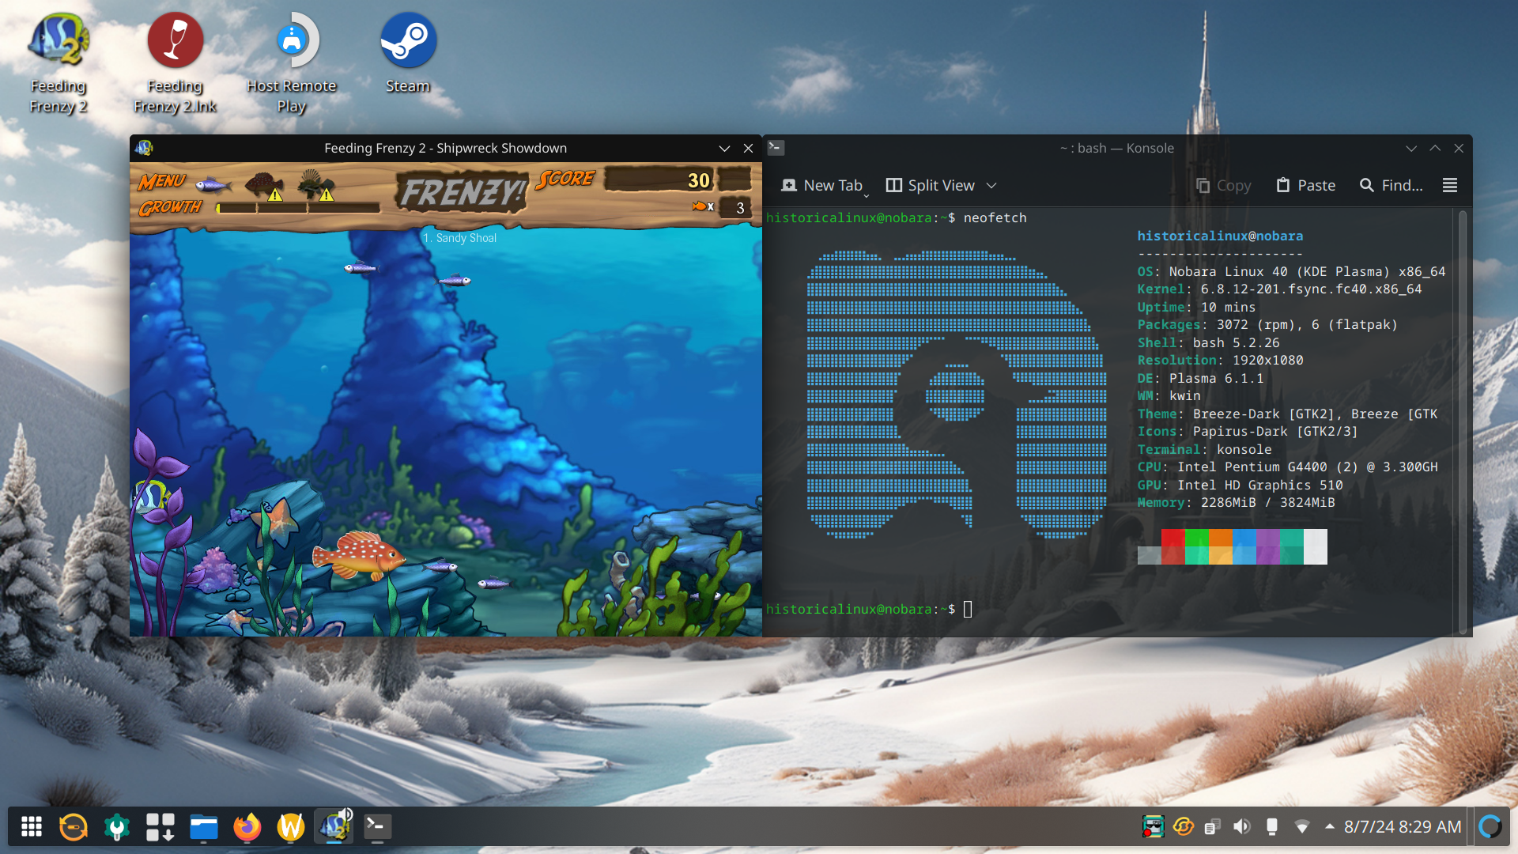Image resolution: width=1518 pixels, height=854 pixels.
Task: Open the file manager from taskbar
Action: [204, 826]
